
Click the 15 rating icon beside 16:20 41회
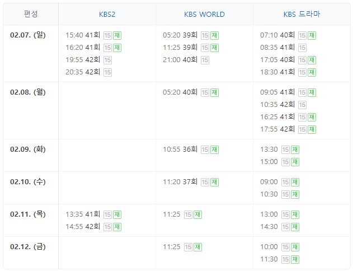[107, 48]
